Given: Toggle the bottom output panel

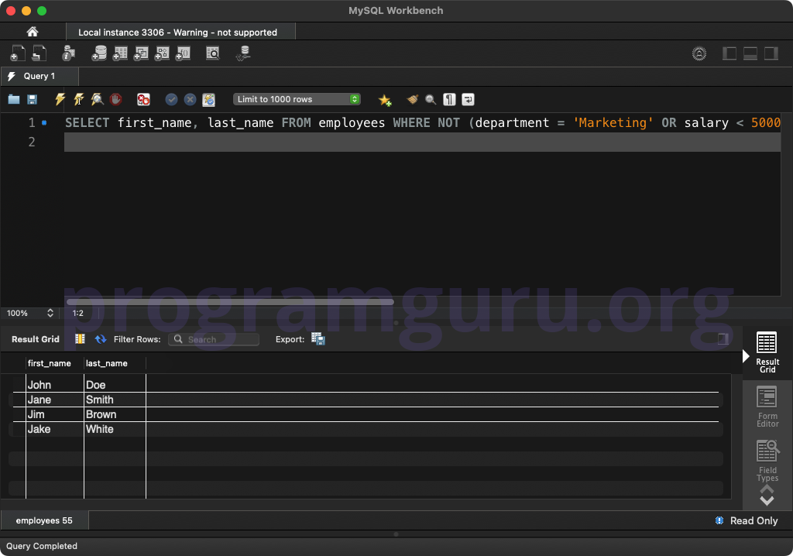Looking at the screenshot, I should (x=750, y=53).
